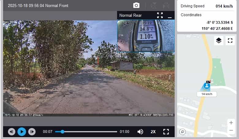The height and width of the screenshot is (139, 239).
Task: Click the map attribution logo
Action: pyautogui.click(x=182, y=132)
